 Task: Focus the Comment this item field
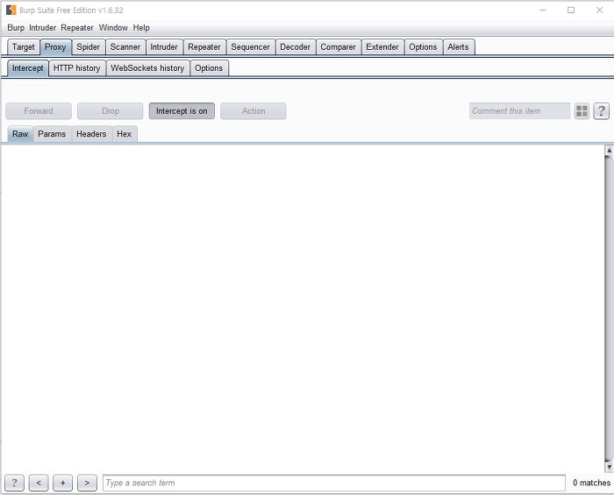coord(519,111)
